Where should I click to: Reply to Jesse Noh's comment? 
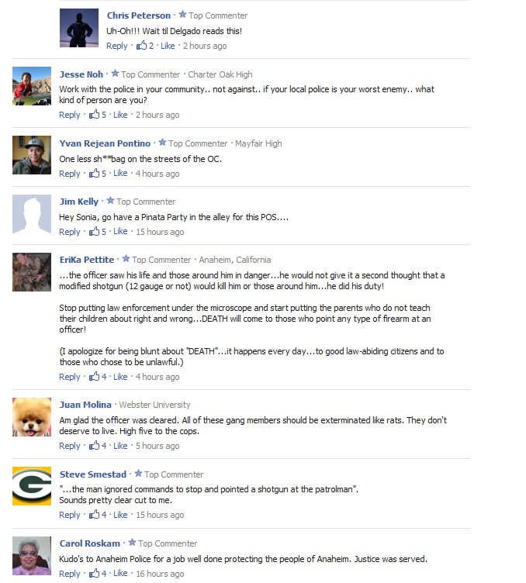(x=70, y=115)
